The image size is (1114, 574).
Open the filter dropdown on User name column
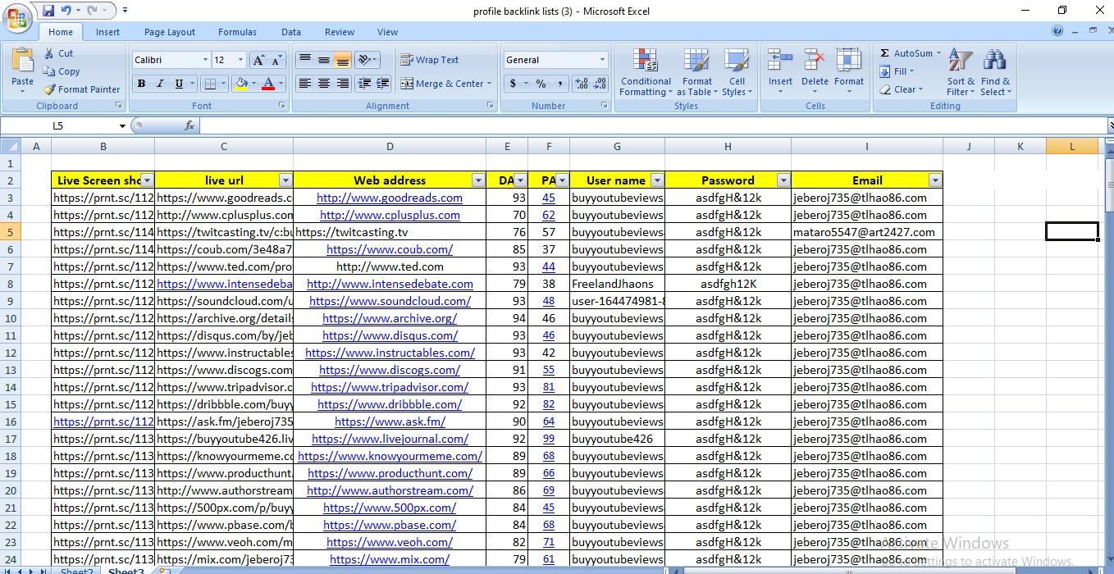[657, 180]
